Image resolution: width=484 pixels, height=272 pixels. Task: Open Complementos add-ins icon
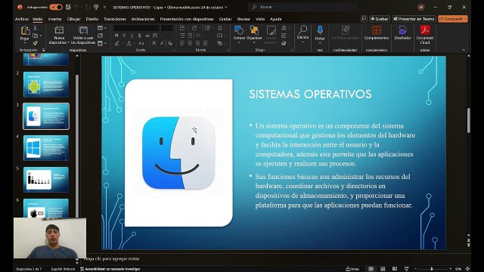tap(377, 30)
